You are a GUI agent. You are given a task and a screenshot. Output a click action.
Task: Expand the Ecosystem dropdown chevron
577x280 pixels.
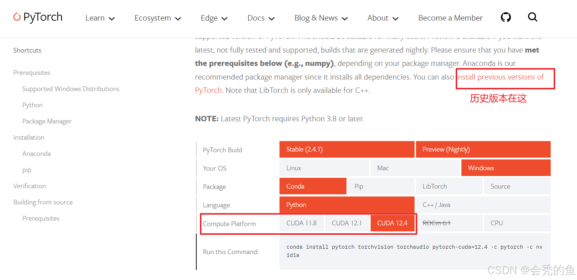[x=178, y=19]
